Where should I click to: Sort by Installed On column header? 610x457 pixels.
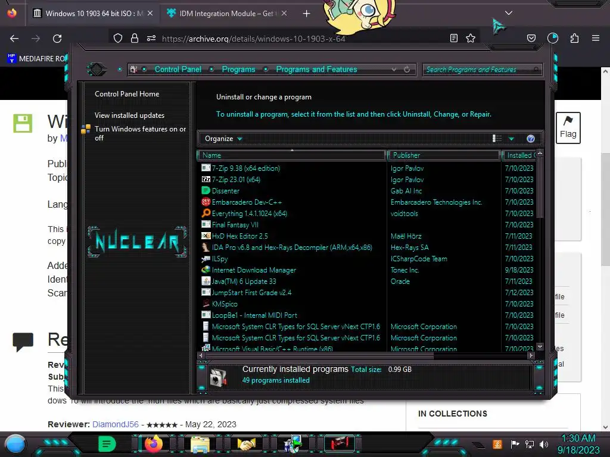(x=519, y=155)
